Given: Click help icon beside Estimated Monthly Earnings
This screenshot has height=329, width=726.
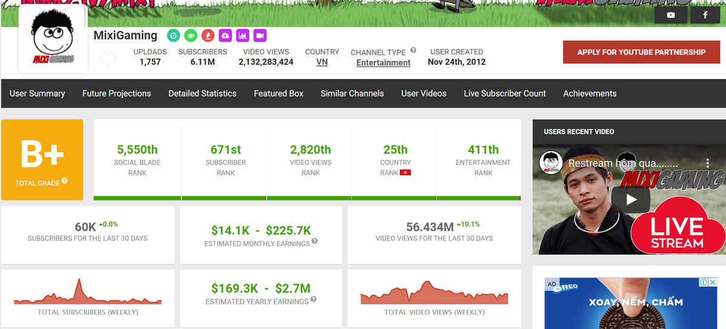Looking at the screenshot, I should [x=315, y=242].
